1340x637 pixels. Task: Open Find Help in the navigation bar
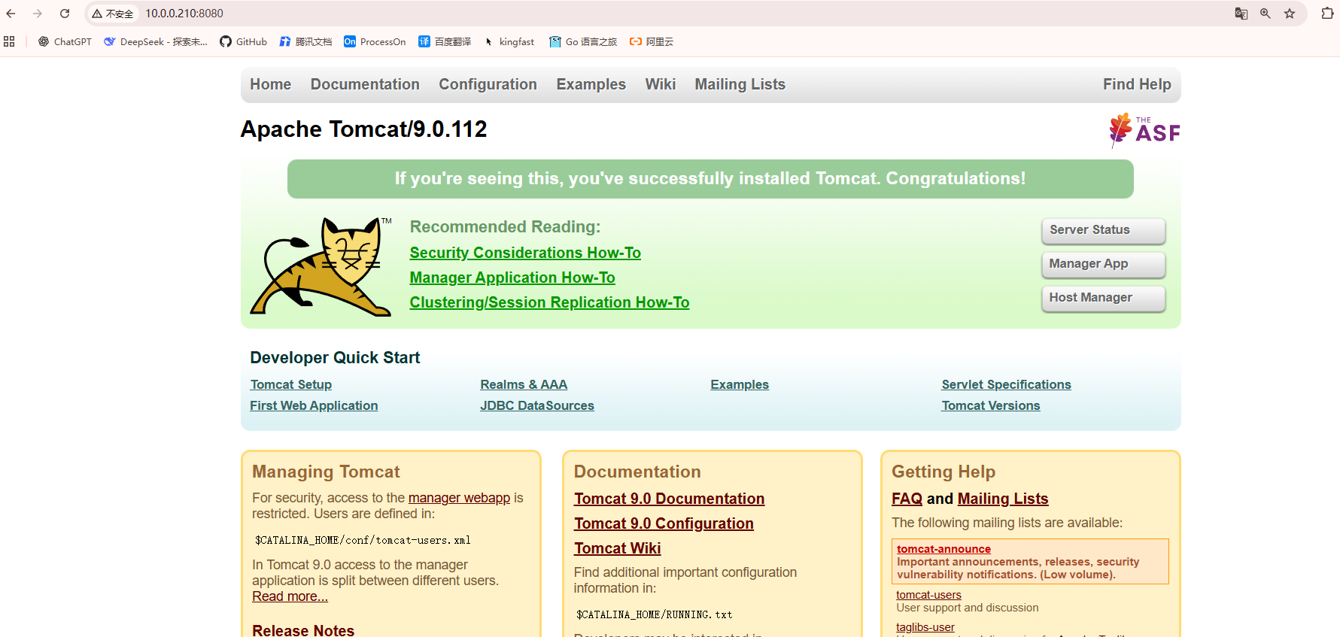click(x=1137, y=84)
